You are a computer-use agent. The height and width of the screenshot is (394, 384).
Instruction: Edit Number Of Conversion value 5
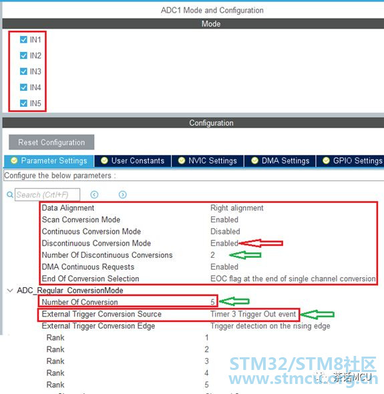click(212, 303)
